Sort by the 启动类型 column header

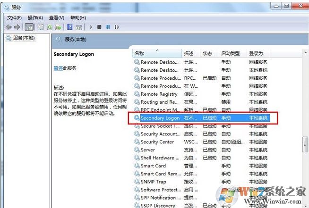(232, 53)
